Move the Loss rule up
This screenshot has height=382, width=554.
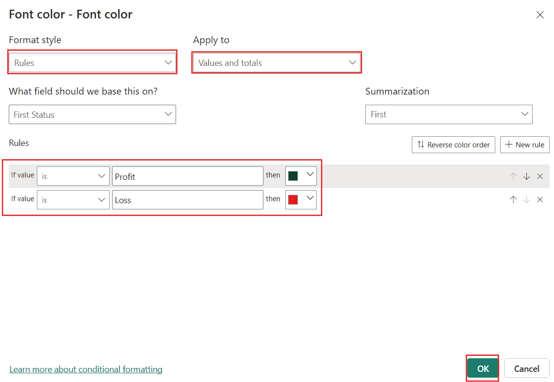click(513, 199)
